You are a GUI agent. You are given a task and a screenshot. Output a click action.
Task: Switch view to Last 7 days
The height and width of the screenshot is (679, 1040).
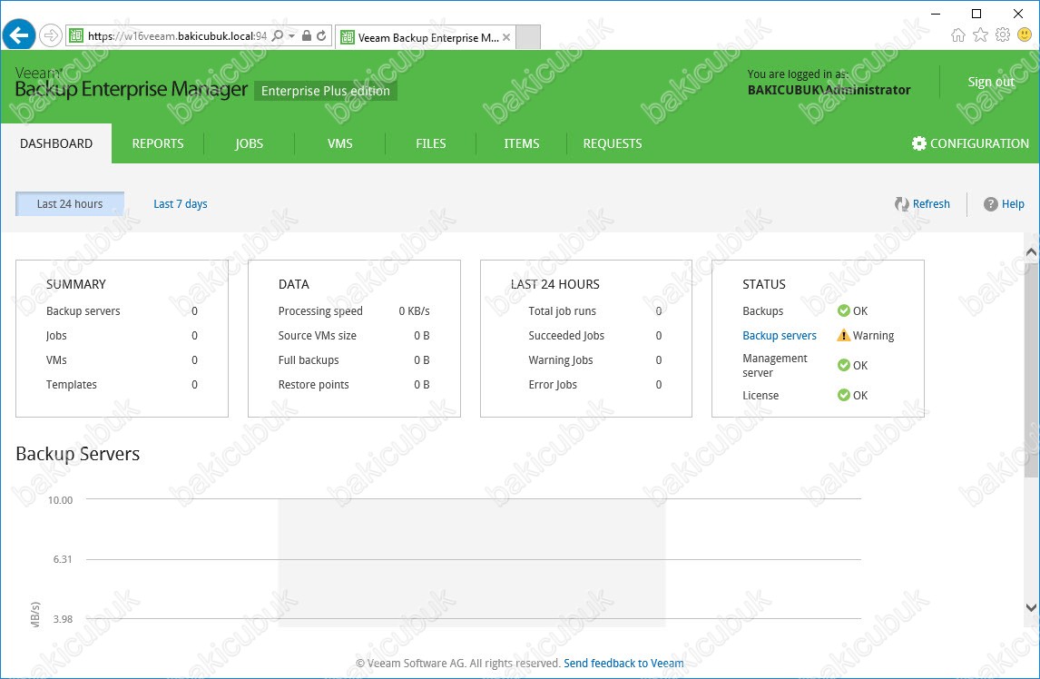(181, 204)
